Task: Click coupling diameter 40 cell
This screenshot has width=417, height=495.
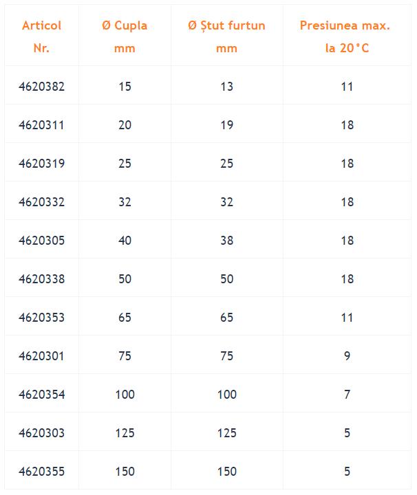Action: tap(125, 241)
